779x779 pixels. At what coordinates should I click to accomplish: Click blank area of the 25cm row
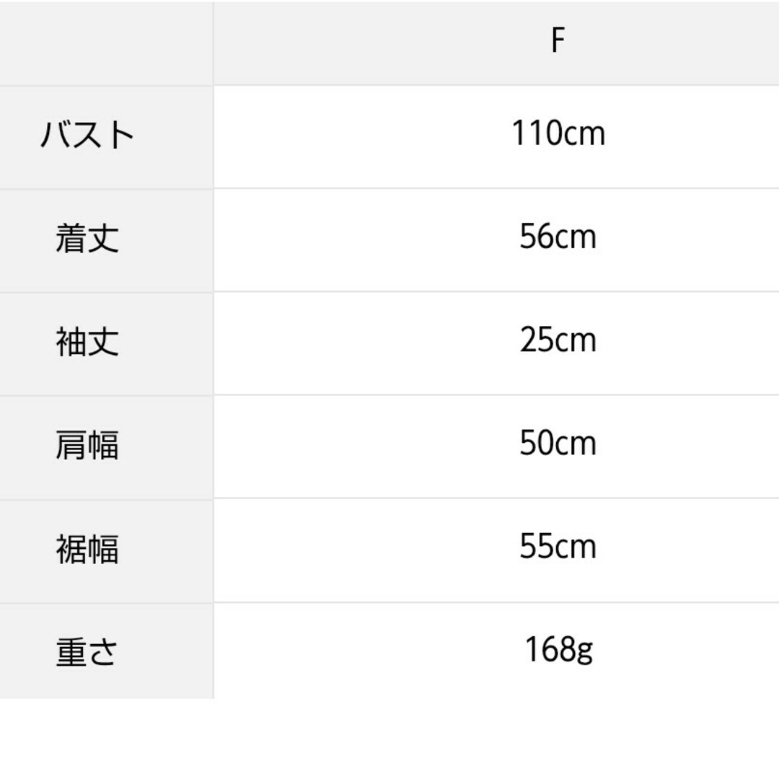(x=348, y=343)
